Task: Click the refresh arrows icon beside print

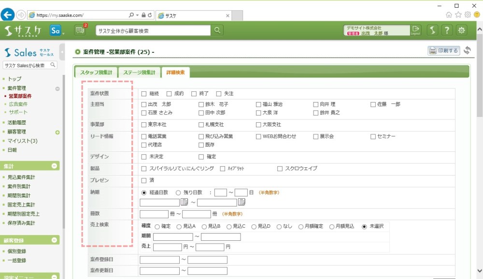Action: (467, 51)
